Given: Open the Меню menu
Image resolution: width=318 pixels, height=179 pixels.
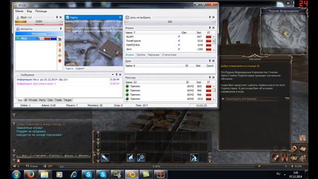Looking at the screenshot, I should point(19,11).
